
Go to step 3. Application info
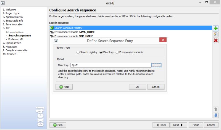pos(13,17)
